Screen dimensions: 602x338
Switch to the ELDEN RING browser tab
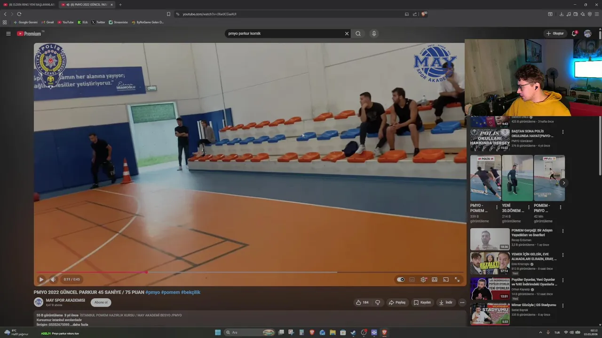[x=29, y=5]
